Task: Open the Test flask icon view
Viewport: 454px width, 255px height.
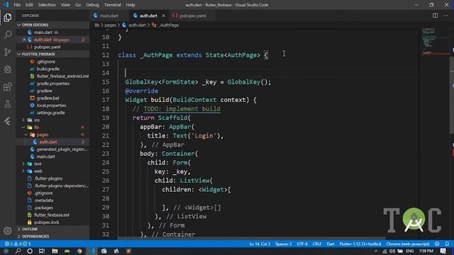Action: tap(8, 104)
